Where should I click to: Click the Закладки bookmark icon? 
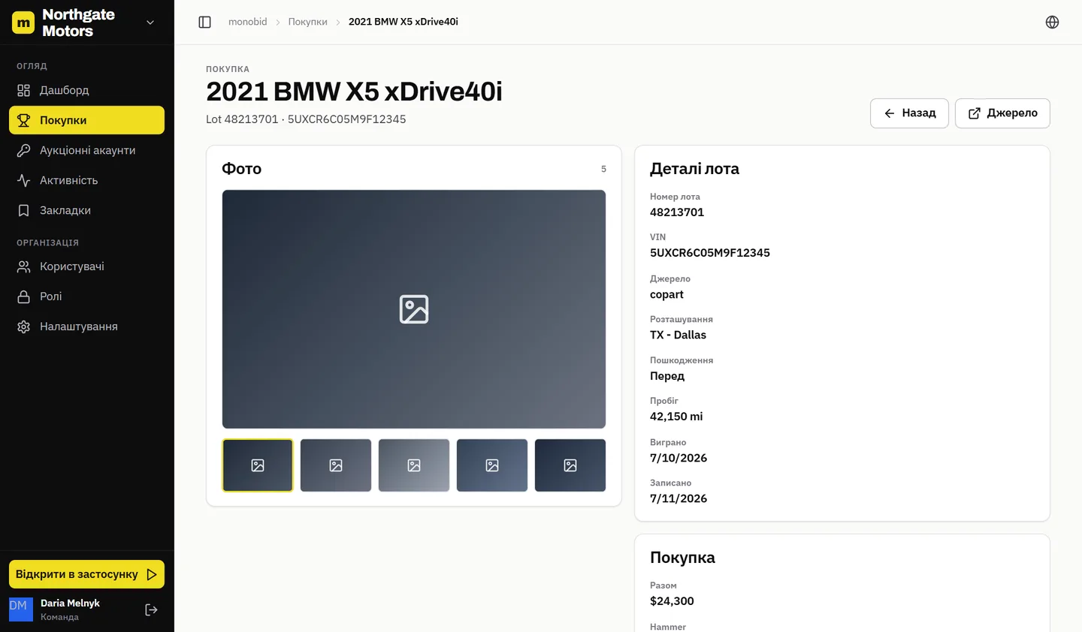pyautogui.click(x=24, y=210)
